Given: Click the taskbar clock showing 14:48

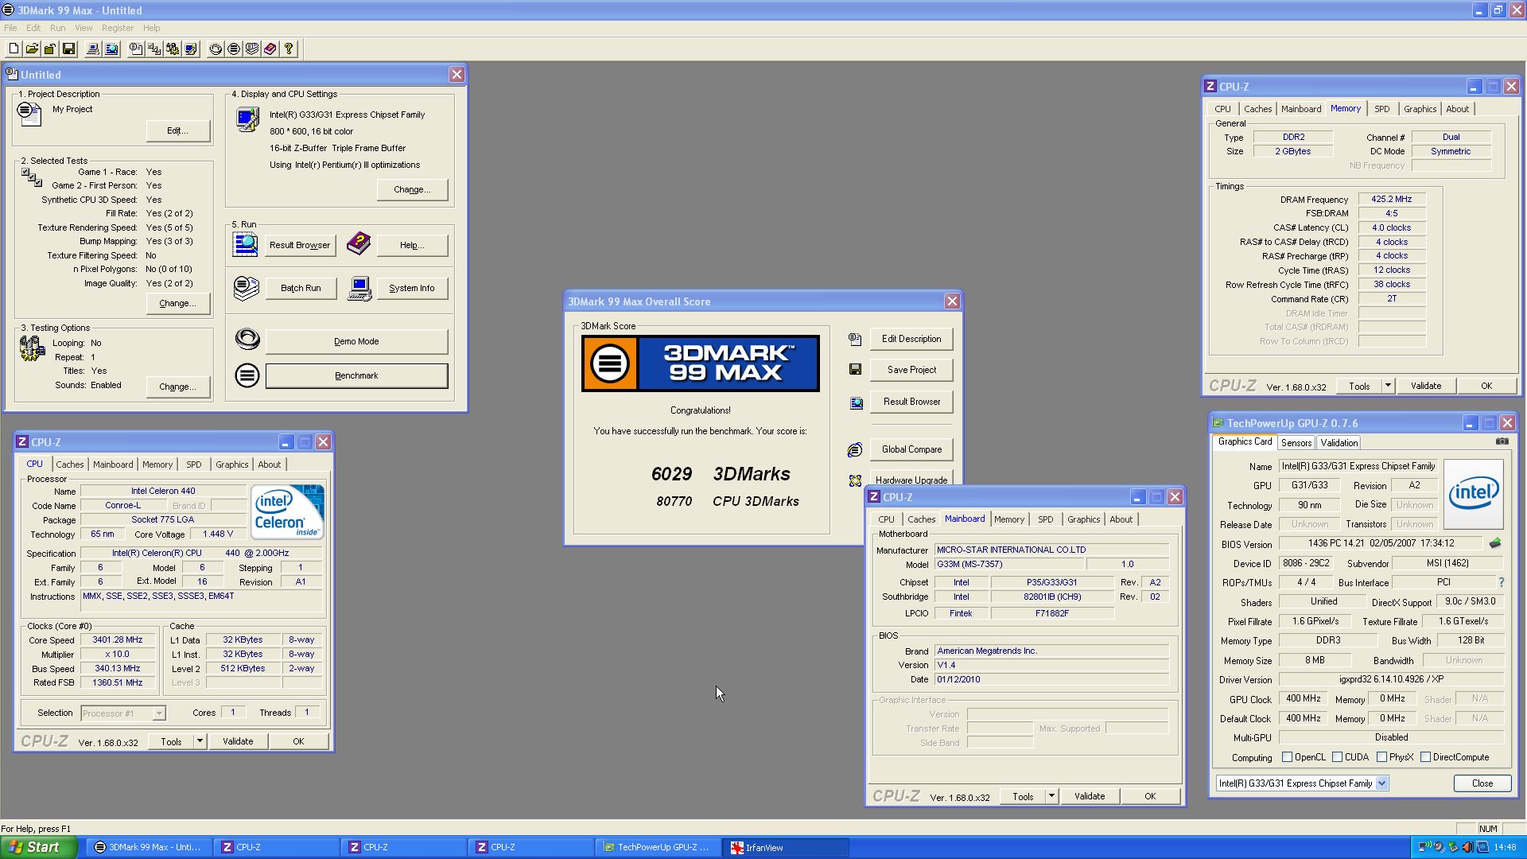Looking at the screenshot, I should 1505,848.
